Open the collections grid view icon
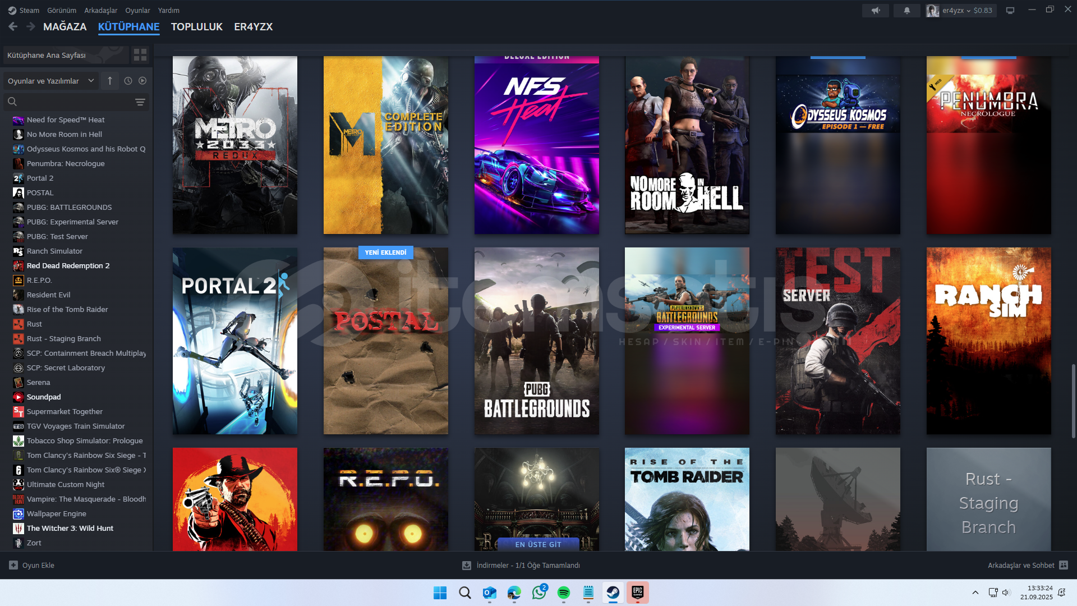 tap(140, 55)
